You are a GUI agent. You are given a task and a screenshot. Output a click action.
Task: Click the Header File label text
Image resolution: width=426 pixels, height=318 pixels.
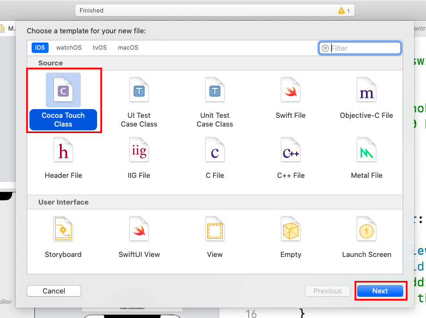click(63, 175)
